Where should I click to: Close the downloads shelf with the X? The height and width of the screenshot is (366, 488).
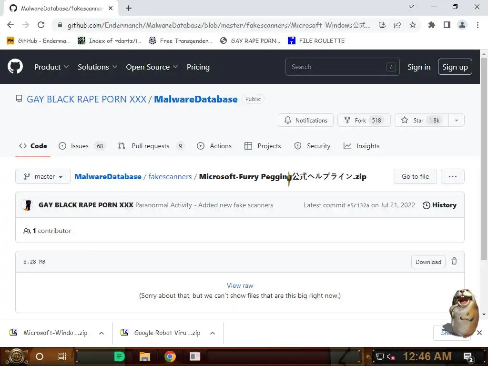[x=479, y=333]
